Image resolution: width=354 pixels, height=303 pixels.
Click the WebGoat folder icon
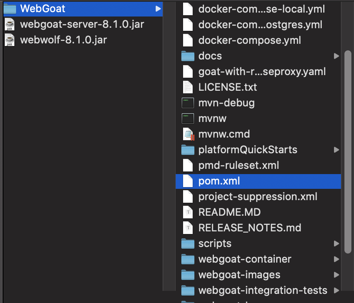(10, 9)
